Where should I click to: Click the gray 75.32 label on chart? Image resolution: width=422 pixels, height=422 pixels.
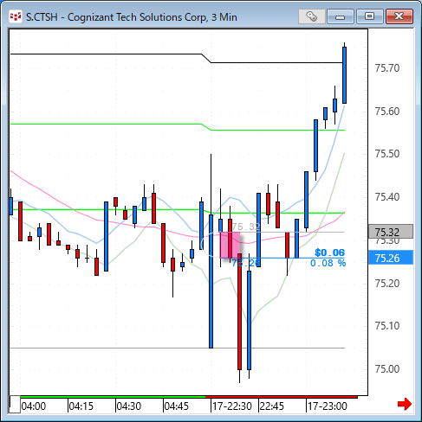[246, 227]
